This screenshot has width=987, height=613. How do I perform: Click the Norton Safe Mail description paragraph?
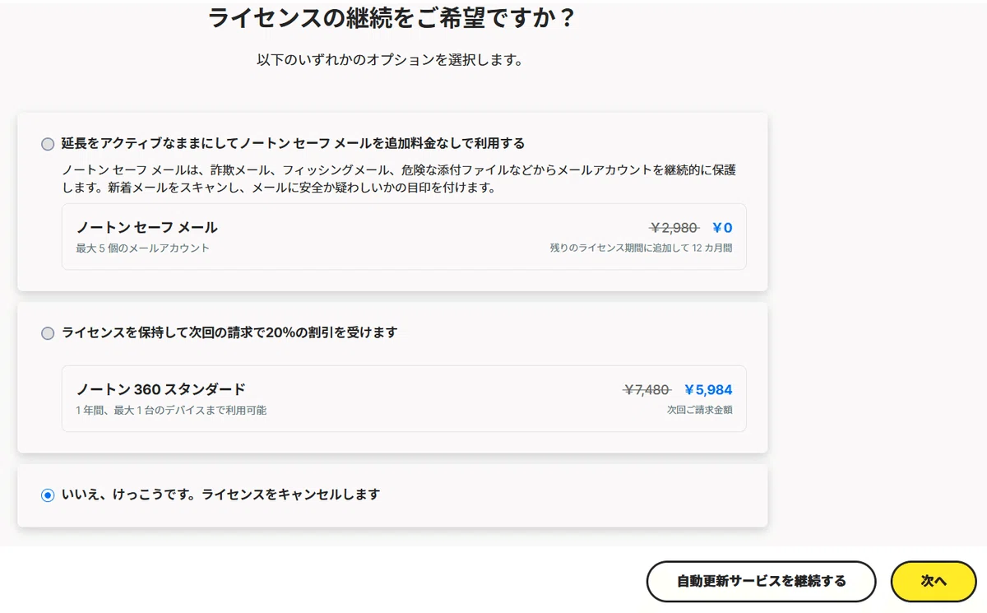coord(399,179)
